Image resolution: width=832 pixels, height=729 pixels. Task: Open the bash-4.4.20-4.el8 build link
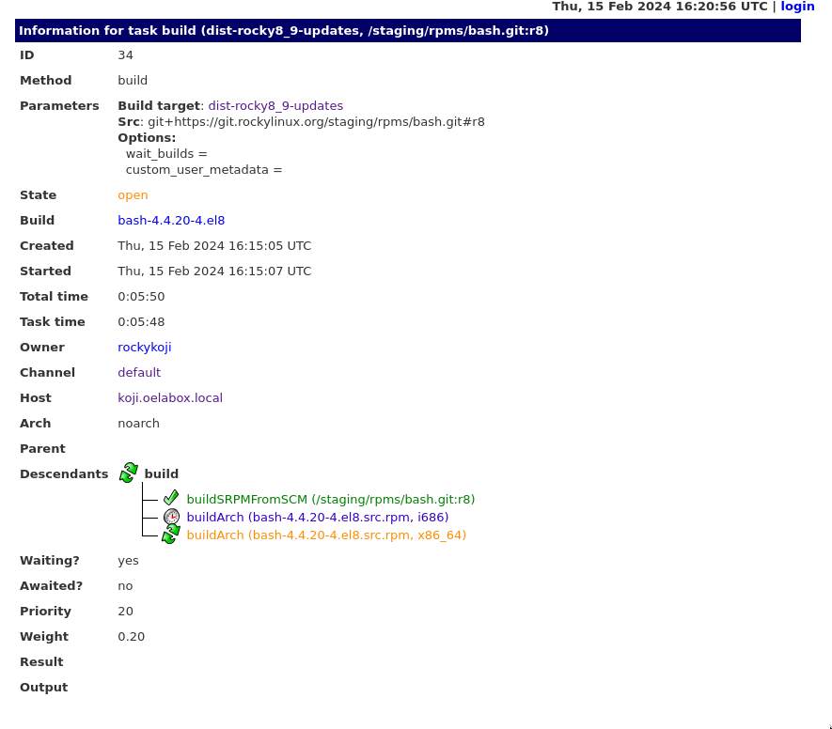tap(171, 220)
